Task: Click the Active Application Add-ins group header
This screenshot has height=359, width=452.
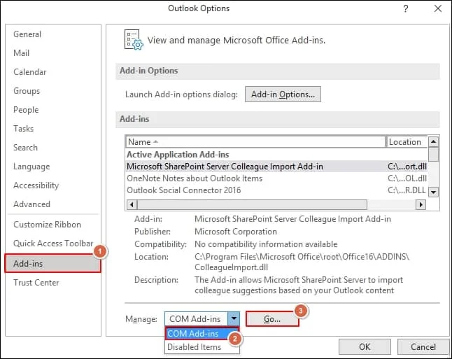Action: (x=178, y=155)
